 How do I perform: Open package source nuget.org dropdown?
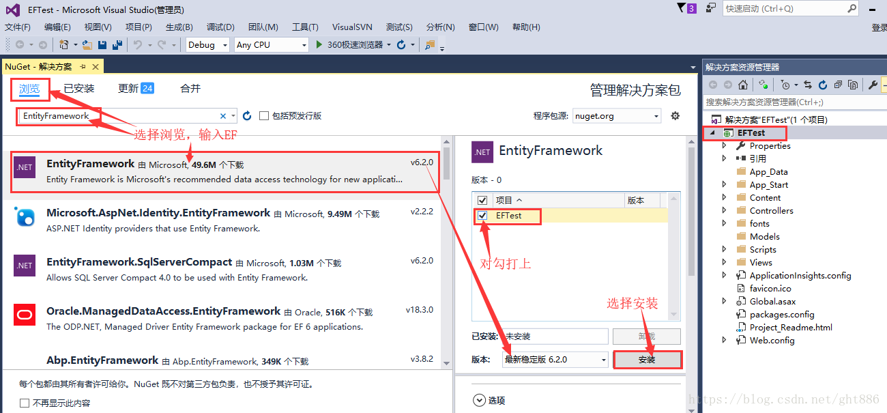pos(617,116)
